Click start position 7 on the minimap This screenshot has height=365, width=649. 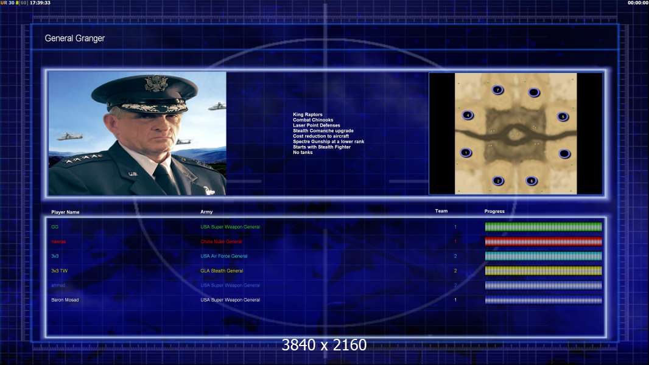tap(497, 89)
